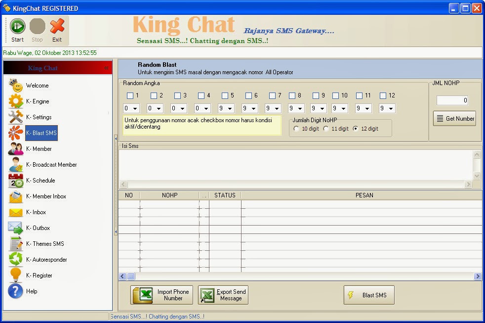Click the K-Blast SMS orange burst icon
485x323 pixels.
(15, 133)
